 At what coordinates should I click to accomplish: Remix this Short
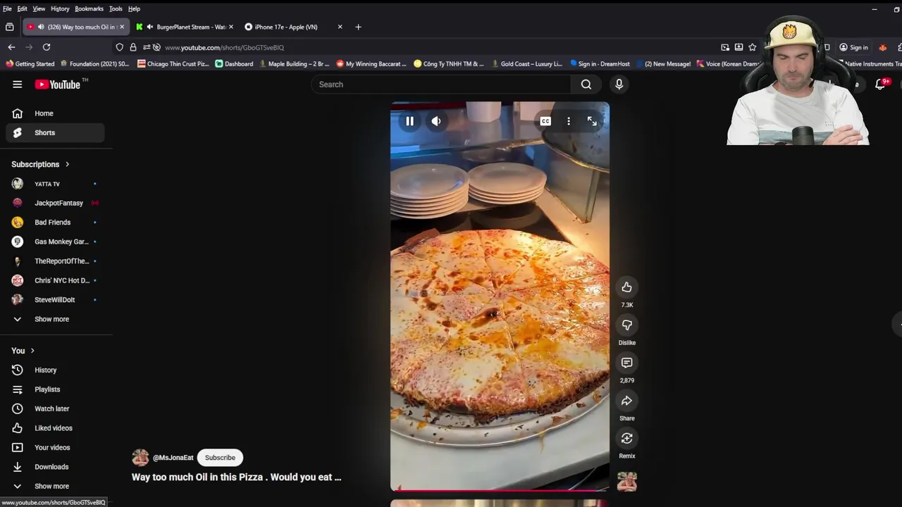coord(626,438)
